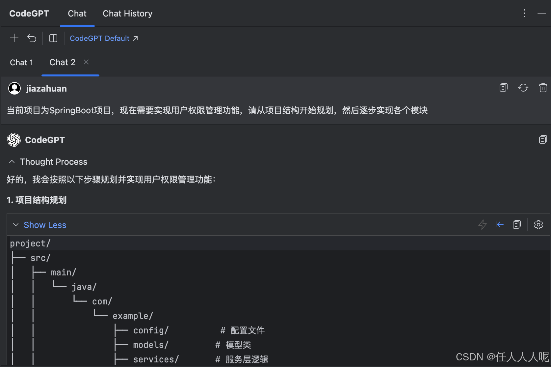551x367 pixels.
Task: Click the models/ folder line
Action: 151,345
